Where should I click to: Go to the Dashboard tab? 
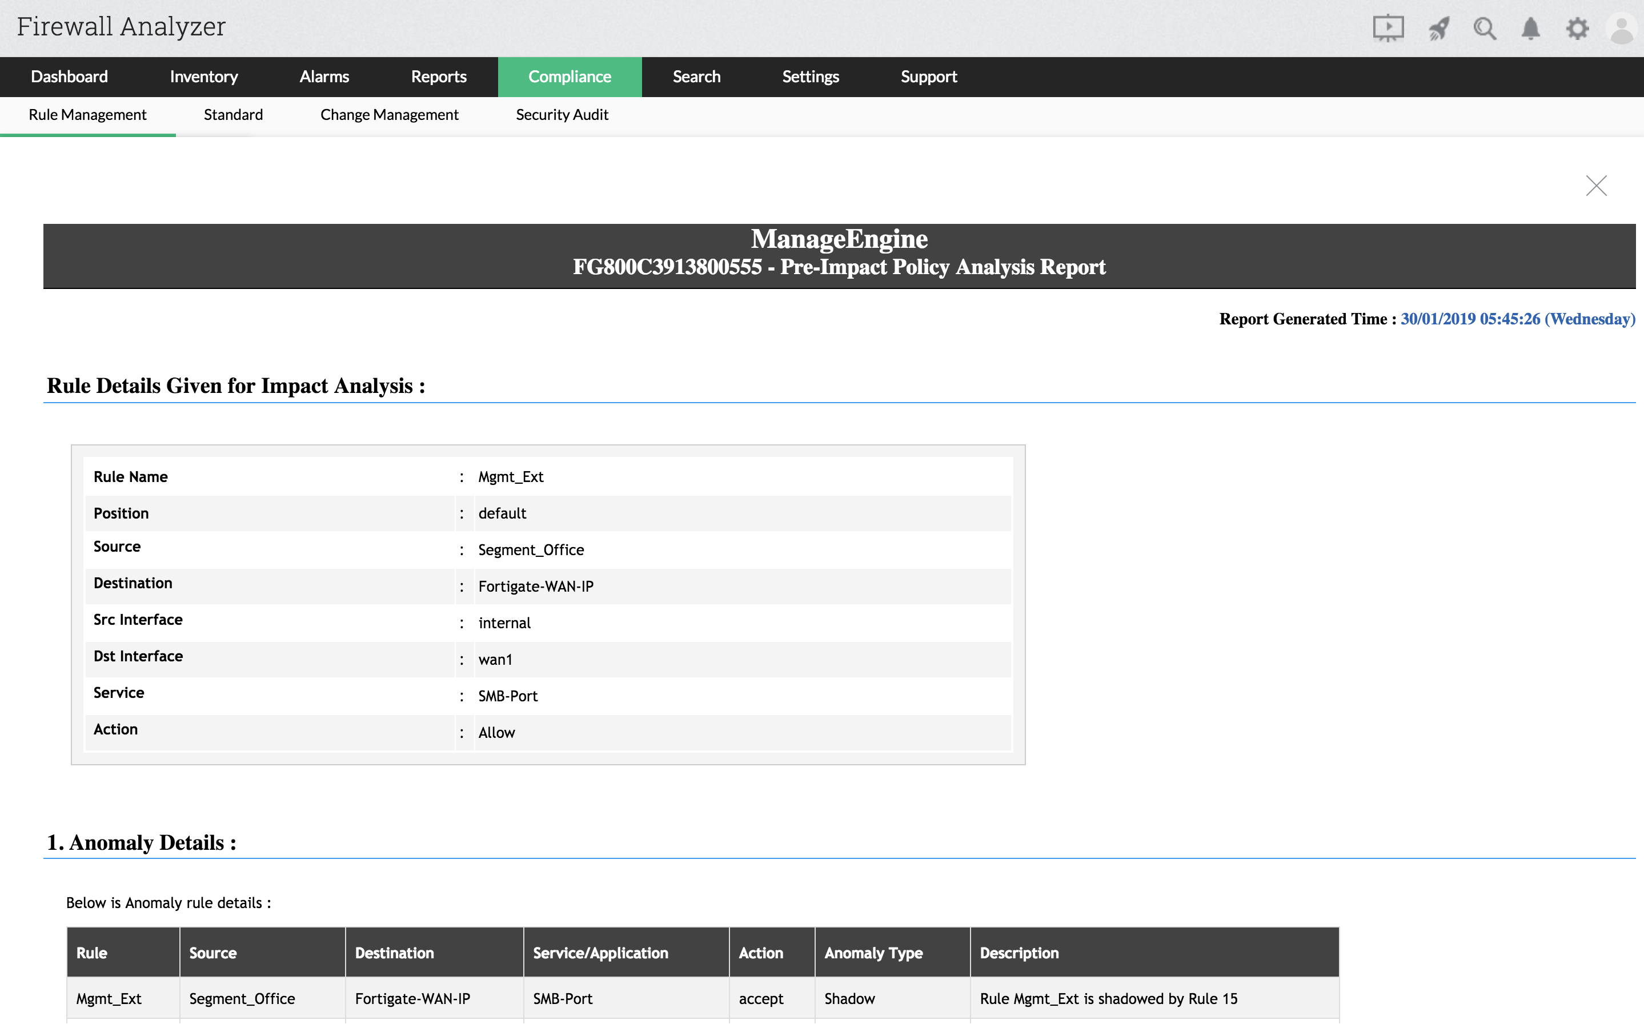pos(69,77)
